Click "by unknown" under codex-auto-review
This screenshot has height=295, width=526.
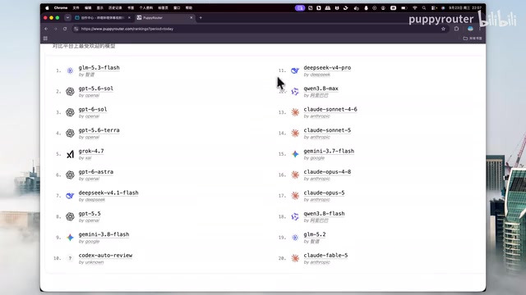91,262
